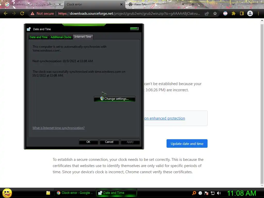Click OK in Date and Time dialog

(88, 142)
